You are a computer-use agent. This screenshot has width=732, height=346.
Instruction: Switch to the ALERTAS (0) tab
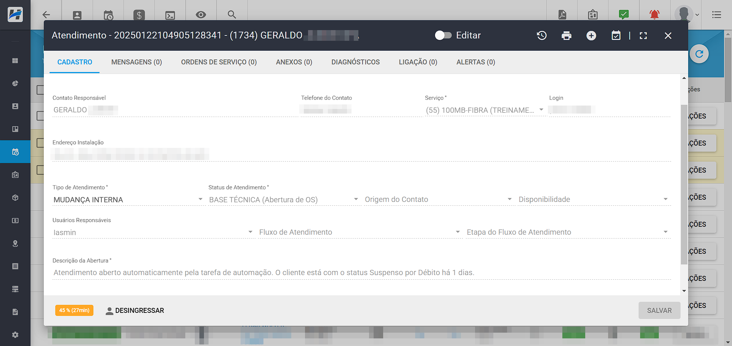point(476,62)
